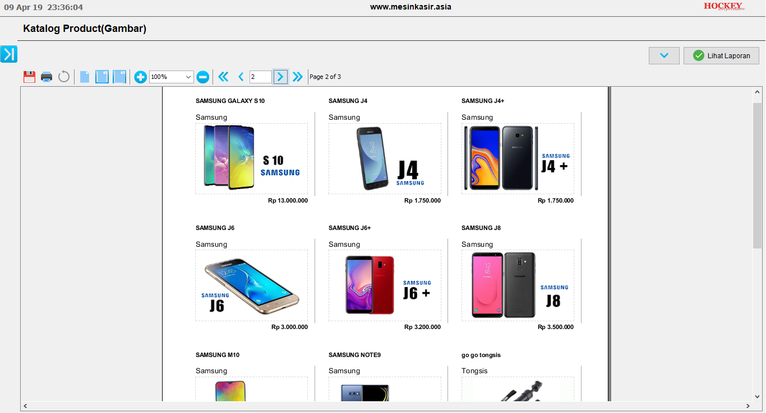The image size is (766, 413).
Task: Click the Samsung J4 product image
Action: point(385,158)
